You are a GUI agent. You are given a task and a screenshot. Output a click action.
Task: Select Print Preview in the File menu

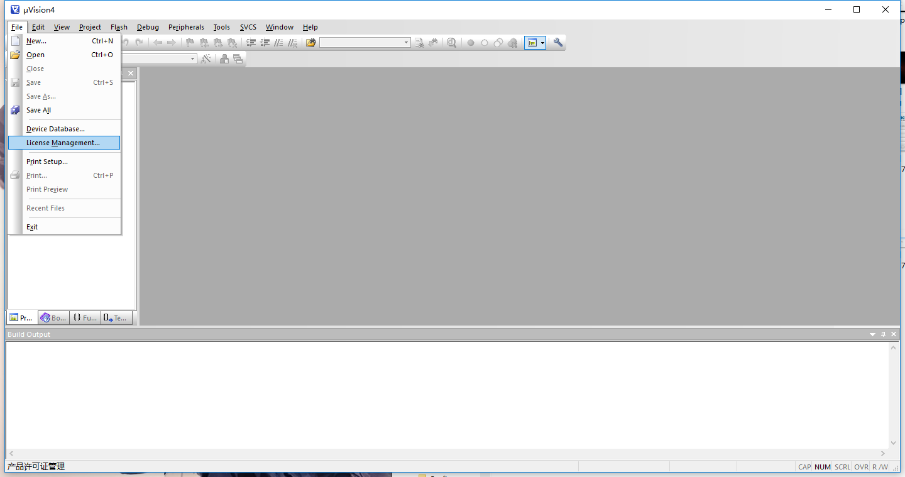[64, 189]
